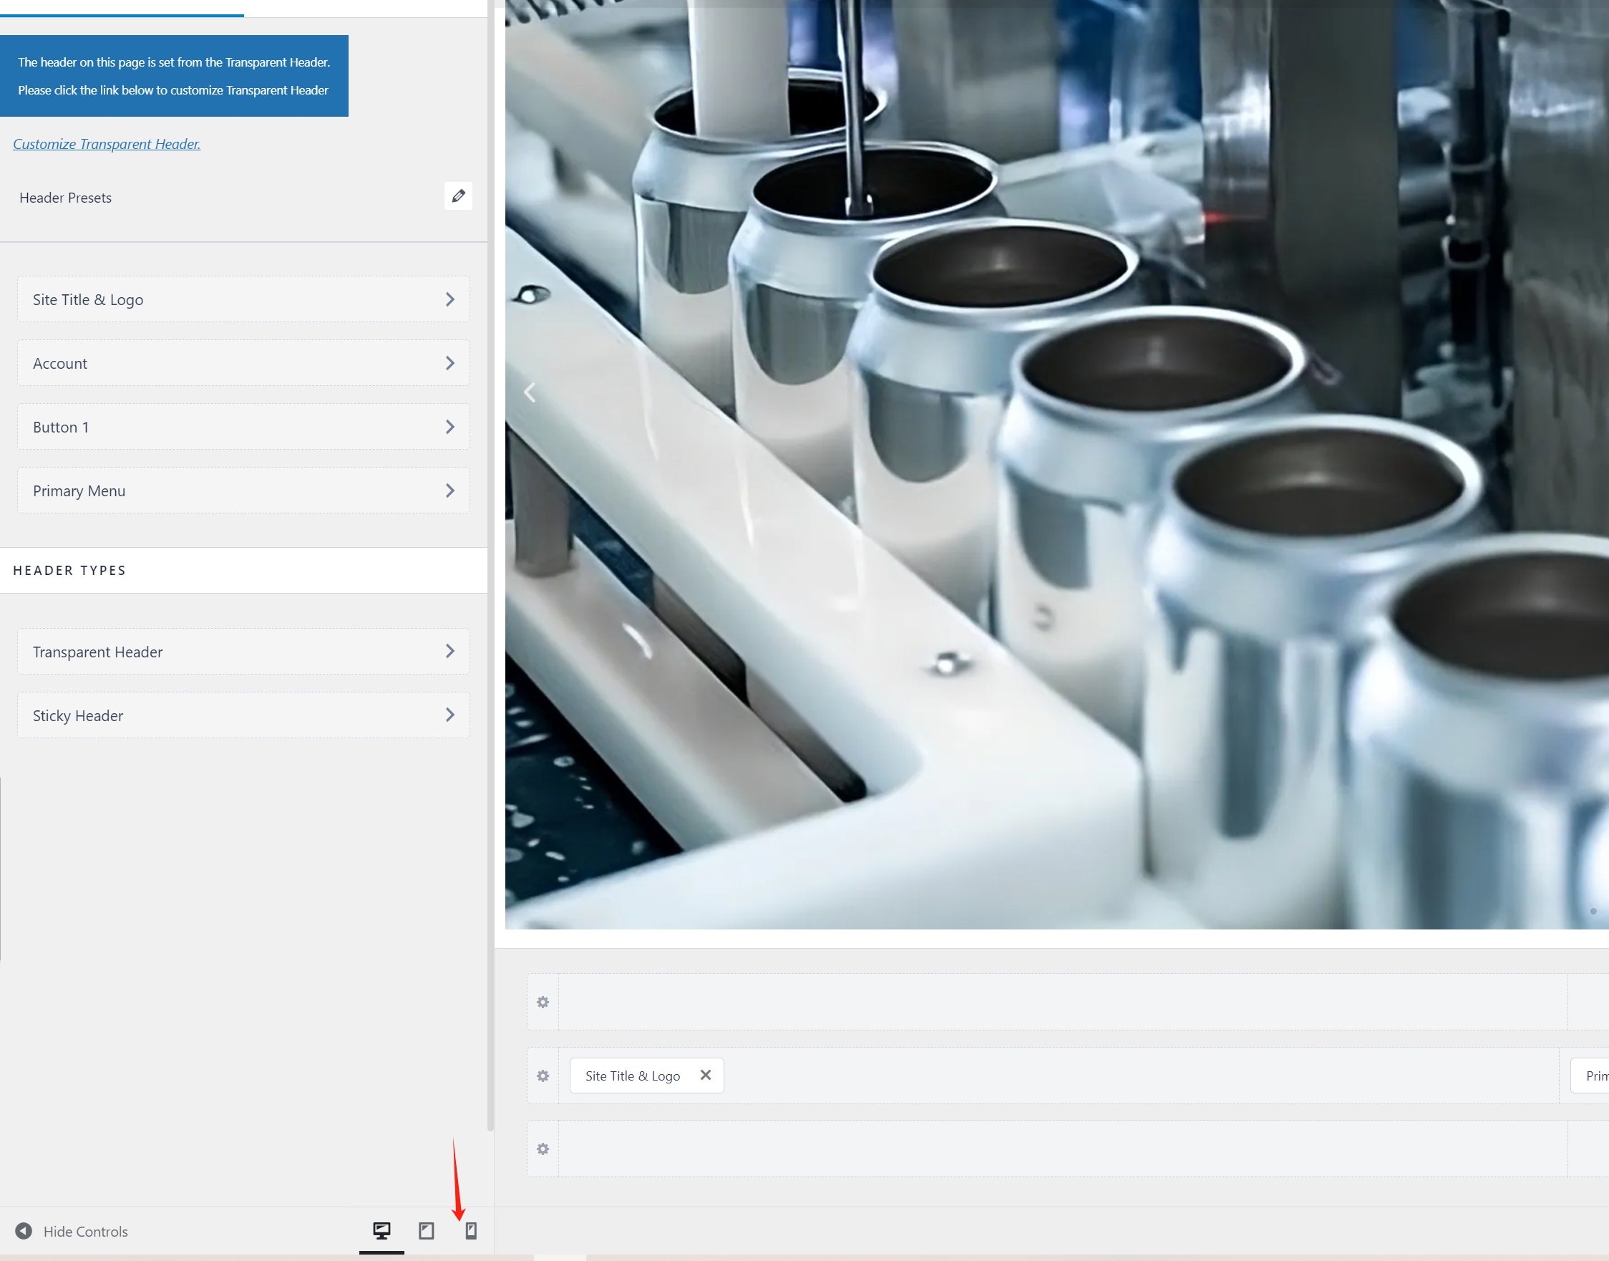Click the Hide Controls collapse arrow icon
1609x1261 pixels.
coord(24,1231)
